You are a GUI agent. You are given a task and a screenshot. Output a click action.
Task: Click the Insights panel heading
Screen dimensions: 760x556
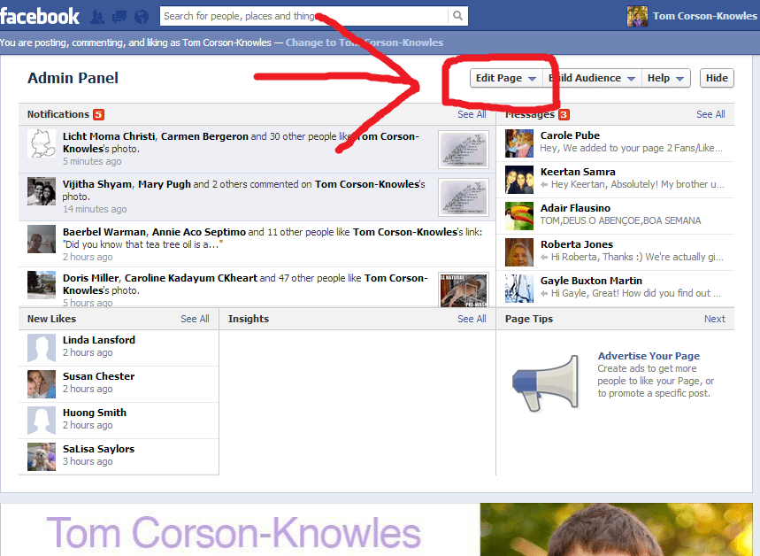click(248, 319)
